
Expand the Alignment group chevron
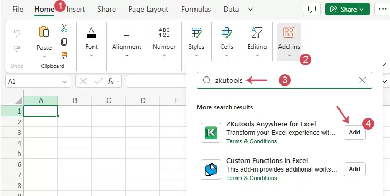pos(126,55)
